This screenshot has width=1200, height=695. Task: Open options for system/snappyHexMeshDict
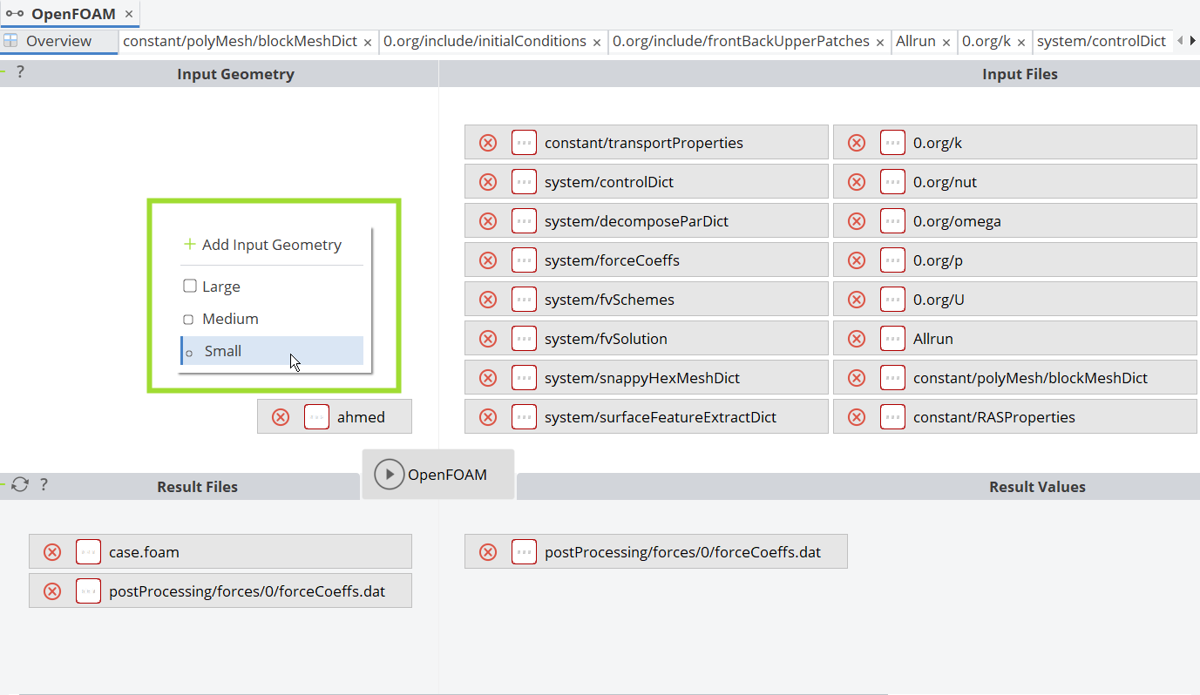click(524, 378)
